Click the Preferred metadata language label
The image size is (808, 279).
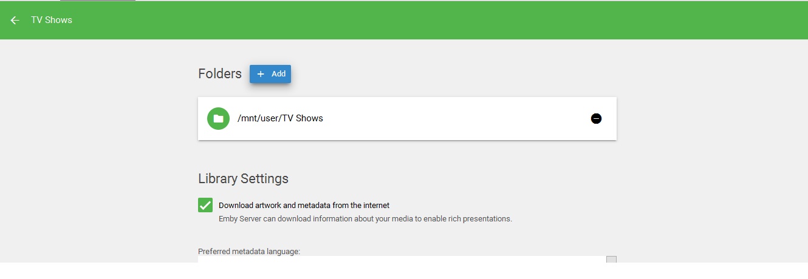tap(249, 251)
